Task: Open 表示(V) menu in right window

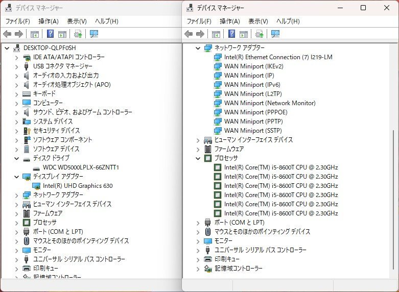Action: pos(258,21)
